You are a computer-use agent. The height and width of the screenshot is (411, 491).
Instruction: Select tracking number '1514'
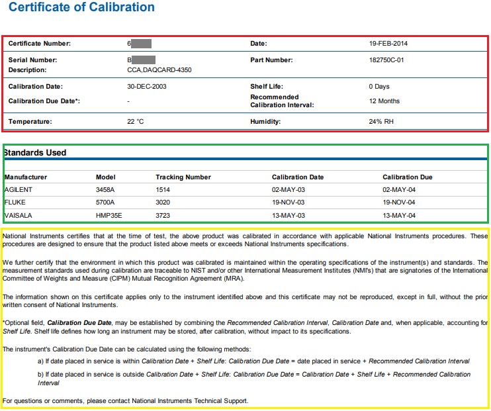(163, 189)
